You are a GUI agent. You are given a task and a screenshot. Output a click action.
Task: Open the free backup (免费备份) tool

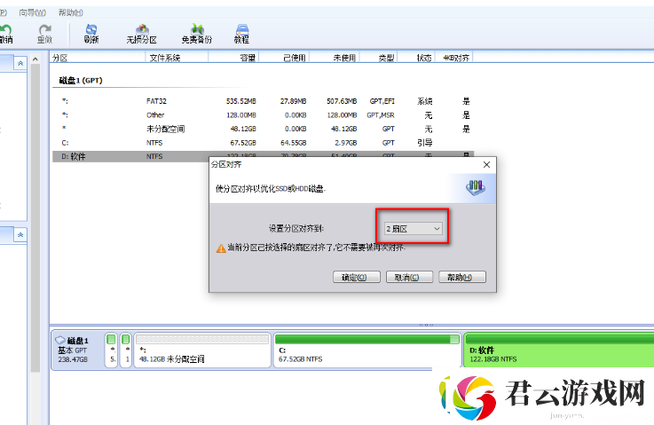click(x=197, y=34)
